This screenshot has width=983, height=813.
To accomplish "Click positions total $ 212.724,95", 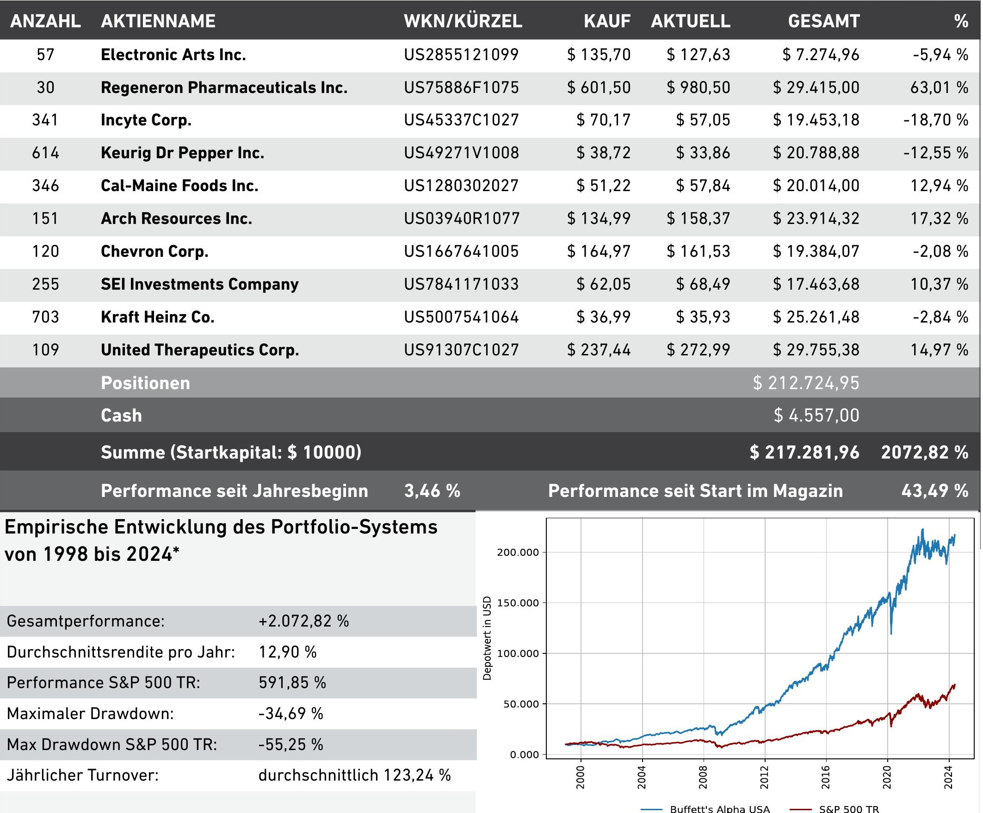I will 806,383.
